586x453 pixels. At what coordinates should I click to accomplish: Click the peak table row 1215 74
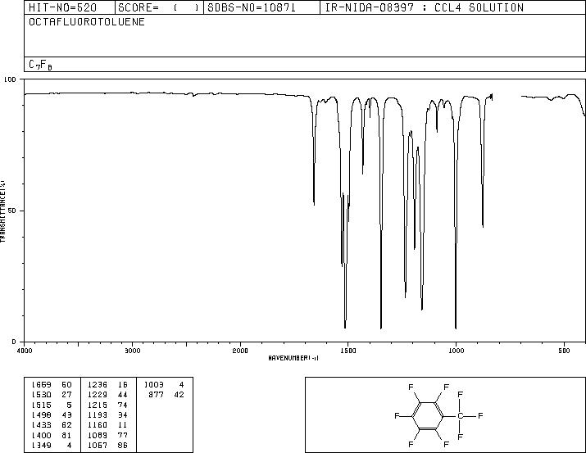pos(107,405)
